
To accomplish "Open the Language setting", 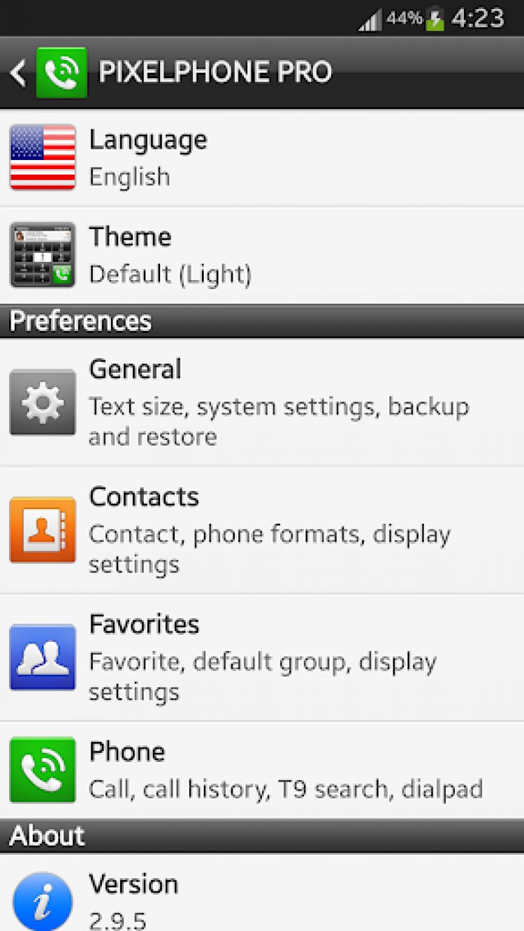I will 279,158.
